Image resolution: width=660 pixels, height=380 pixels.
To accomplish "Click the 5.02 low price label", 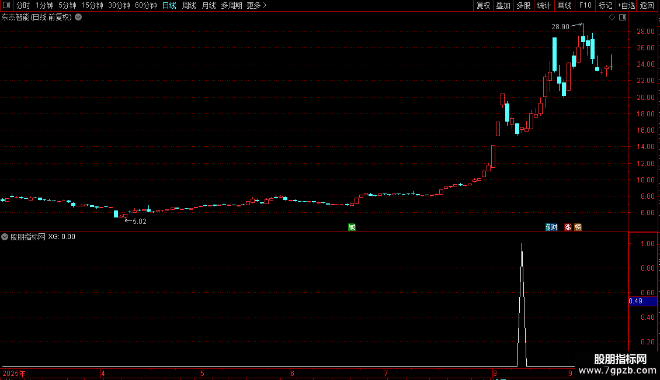I will click(140, 221).
